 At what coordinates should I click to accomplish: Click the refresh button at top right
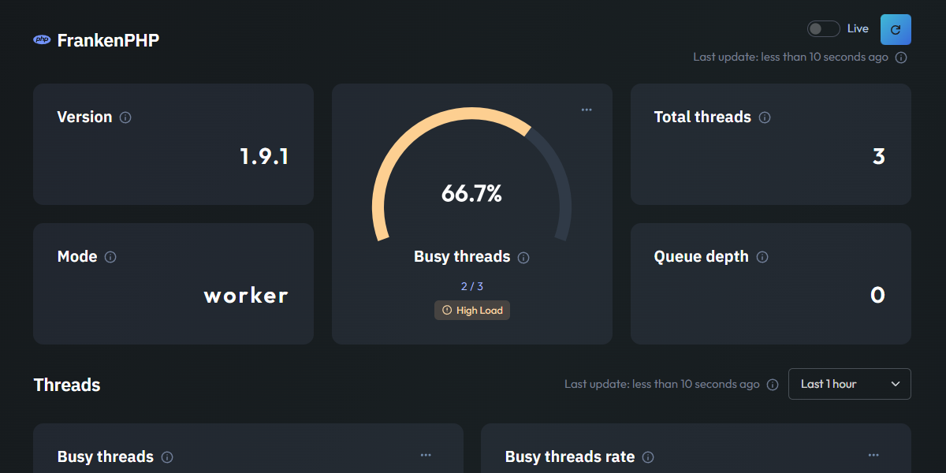click(x=896, y=29)
